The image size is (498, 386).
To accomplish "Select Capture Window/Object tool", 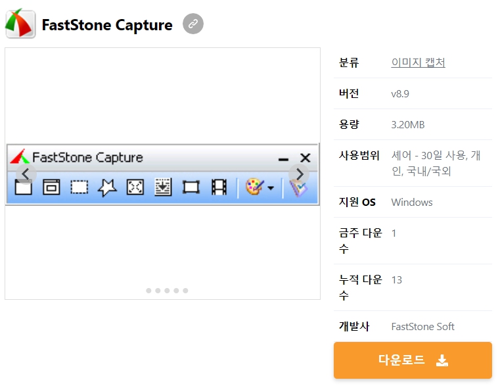I will click(51, 187).
